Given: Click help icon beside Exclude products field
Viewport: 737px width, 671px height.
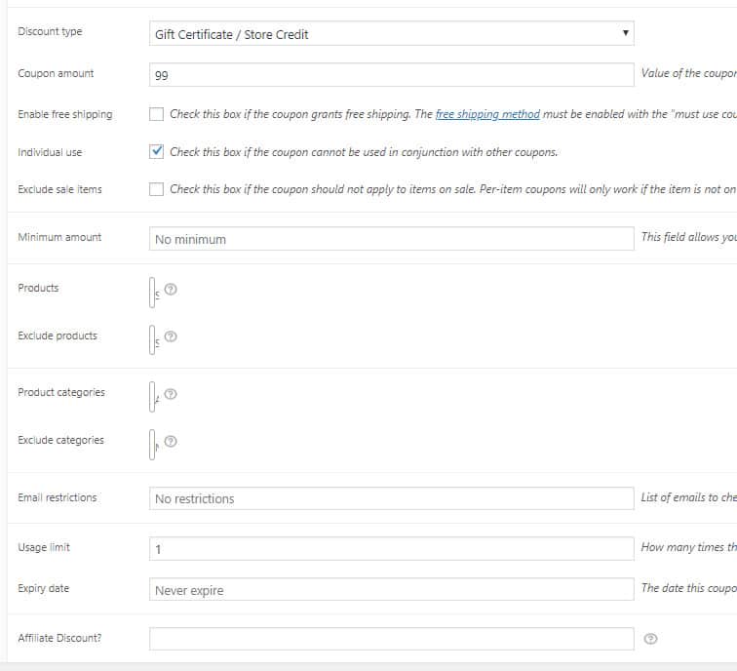Looking at the screenshot, I should point(171,337).
